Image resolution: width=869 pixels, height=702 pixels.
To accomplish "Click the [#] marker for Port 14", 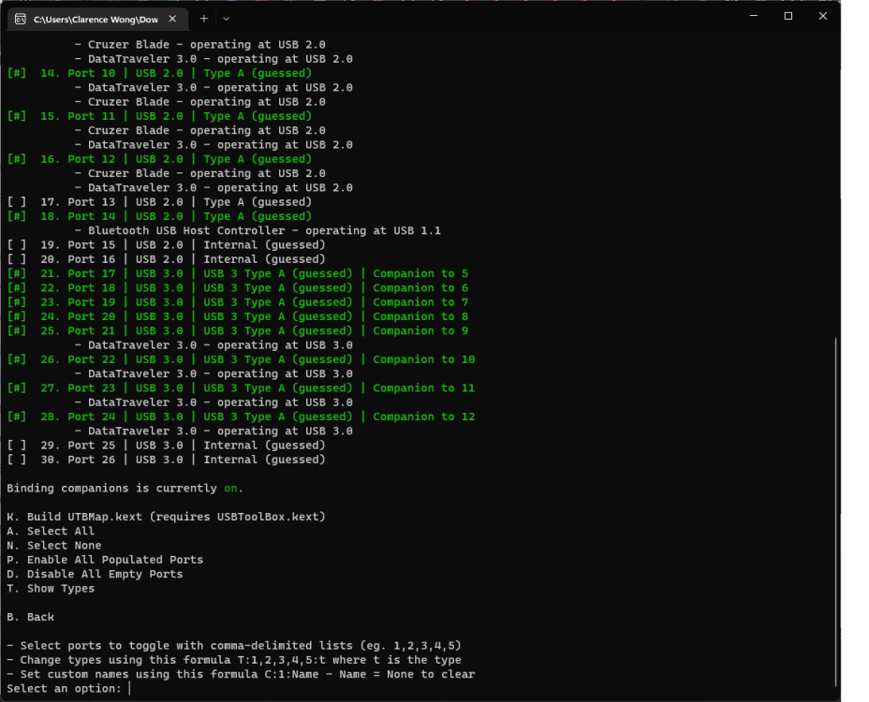I will (17, 216).
